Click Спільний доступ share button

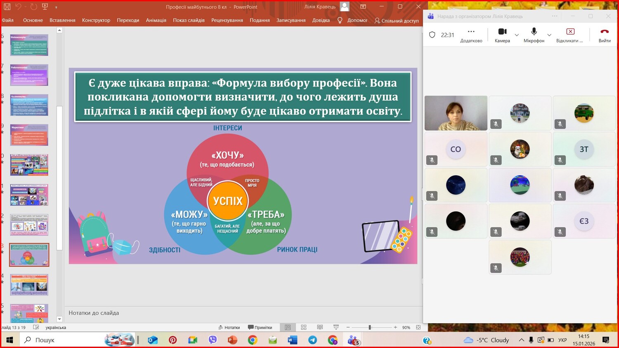[396, 21]
